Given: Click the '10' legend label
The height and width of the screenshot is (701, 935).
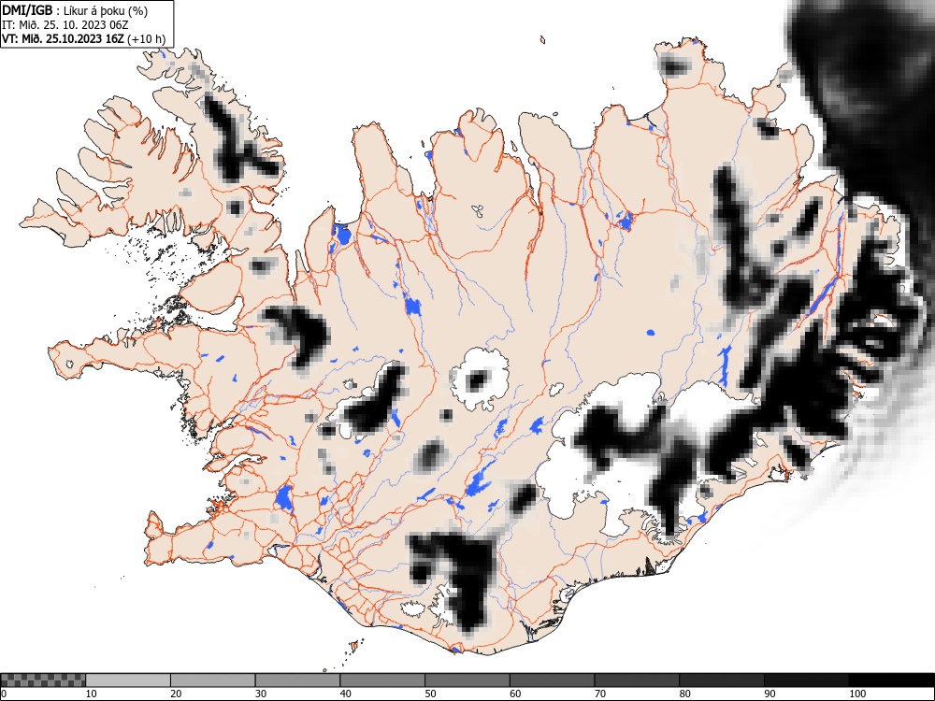Looking at the screenshot, I should tap(91, 694).
